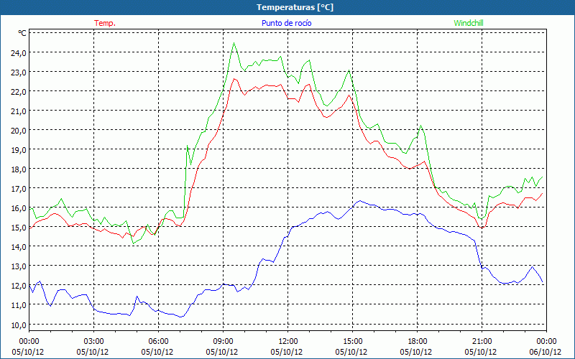Click the 06/10/12 date label

[x=546, y=352]
